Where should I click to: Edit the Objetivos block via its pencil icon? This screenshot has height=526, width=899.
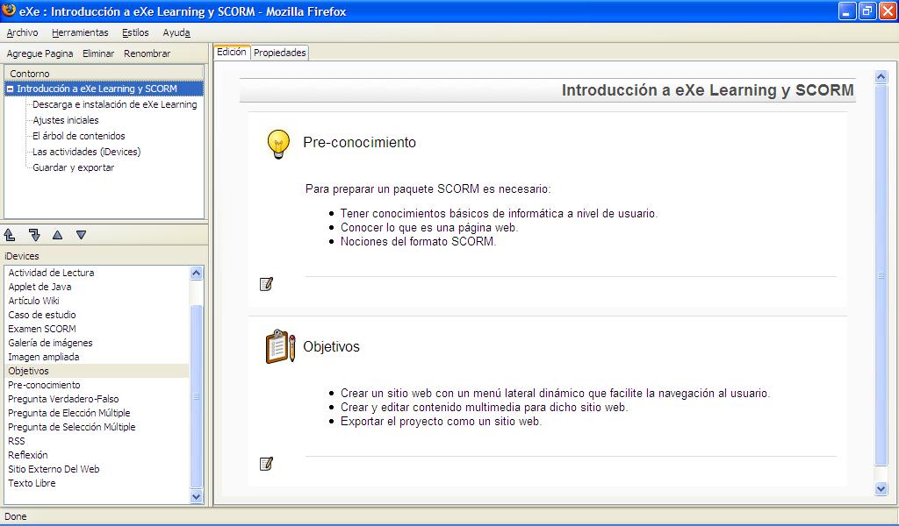pos(267,464)
